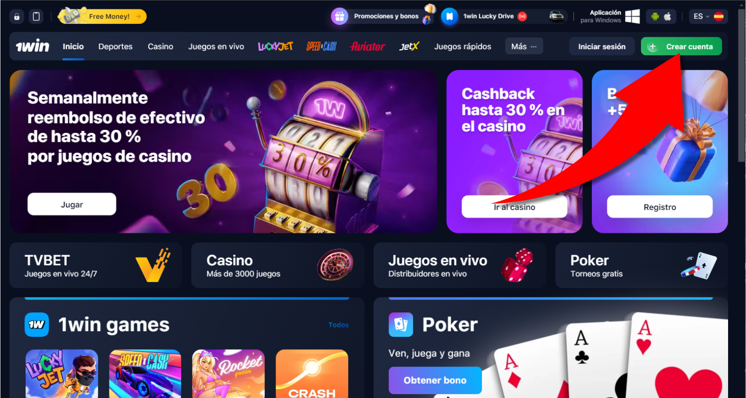Image resolution: width=746 pixels, height=398 pixels.
Task: Open the Rocket Queen game thumbnail
Action: 228,374
